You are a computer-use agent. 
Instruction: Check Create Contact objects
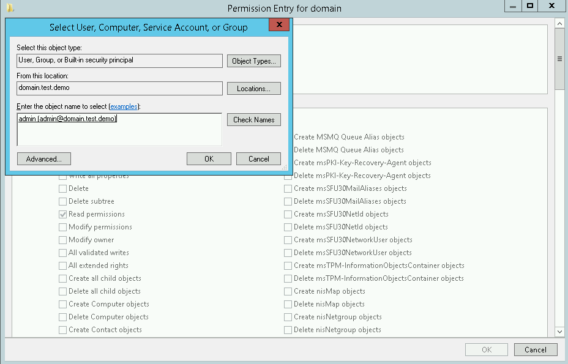point(62,330)
